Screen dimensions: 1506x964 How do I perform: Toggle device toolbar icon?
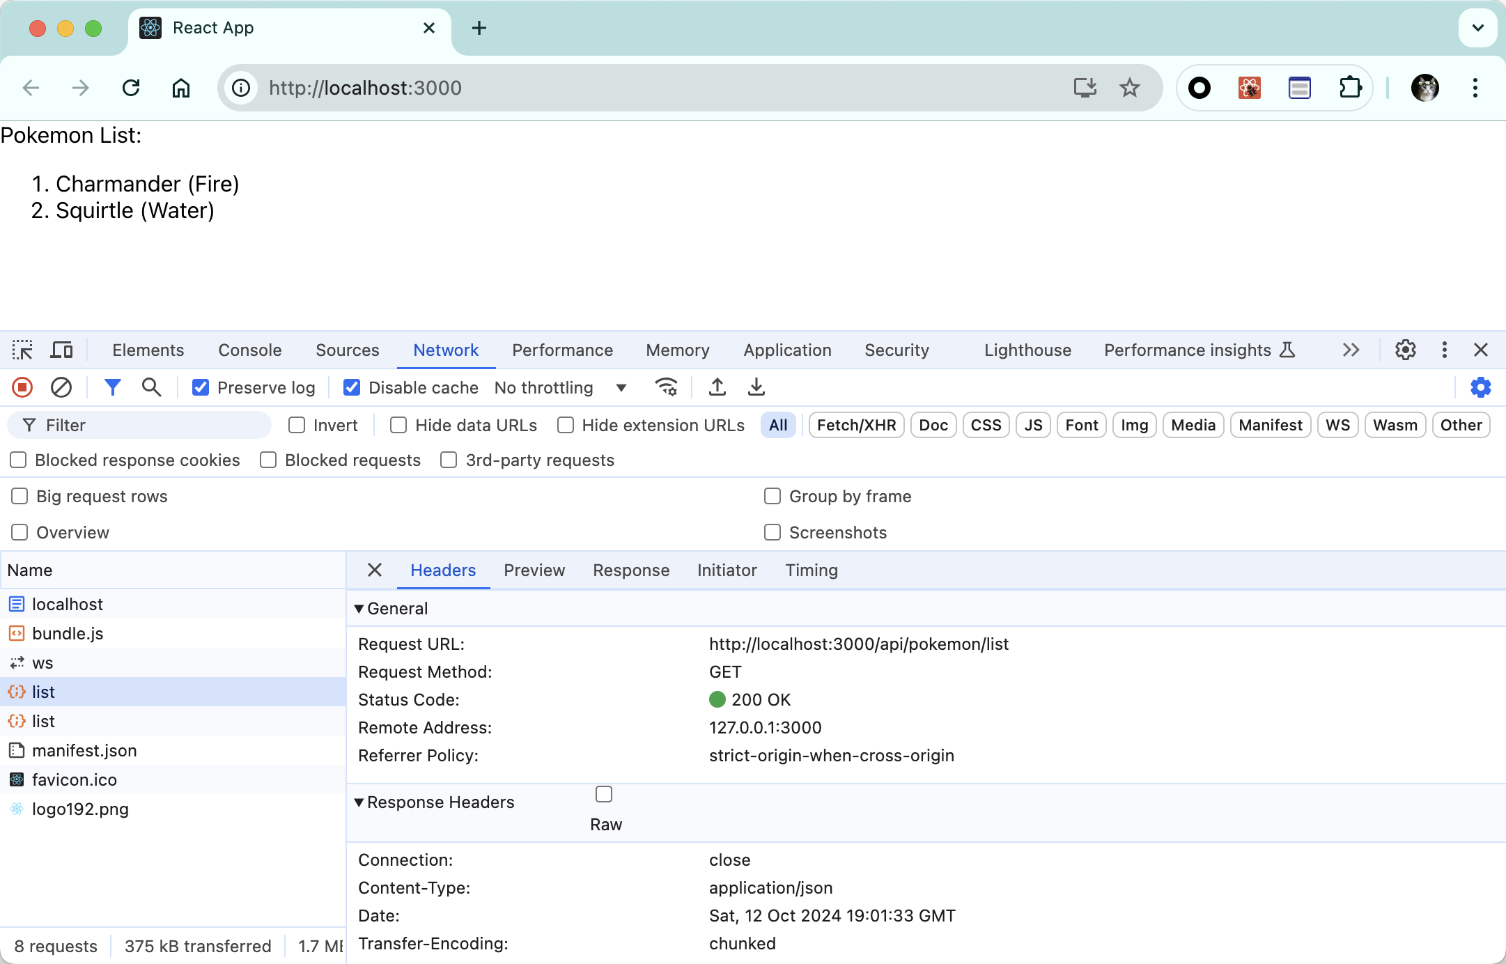61,350
